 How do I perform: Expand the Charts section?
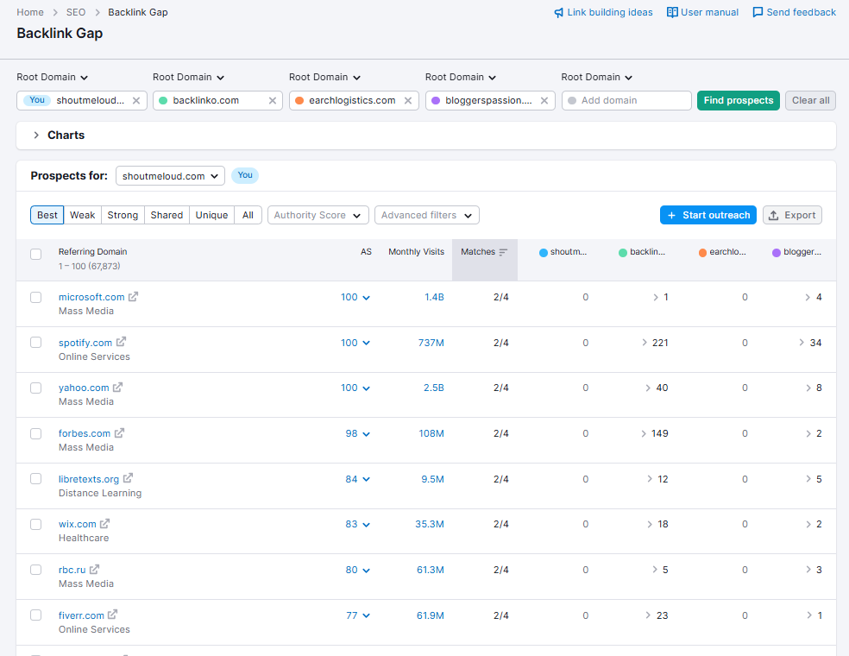tap(35, 135)
